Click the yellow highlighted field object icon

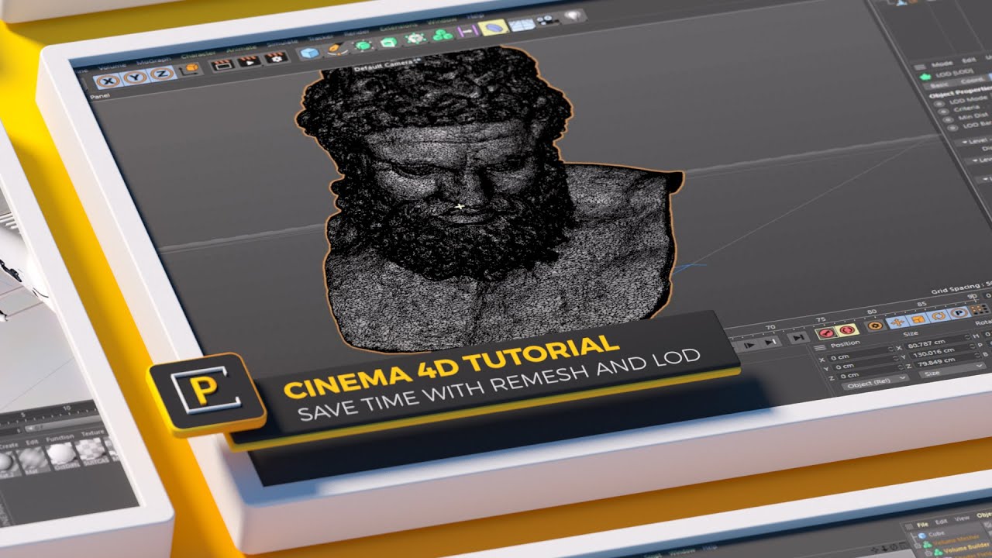pyautogui.click(x=494, y=28)
